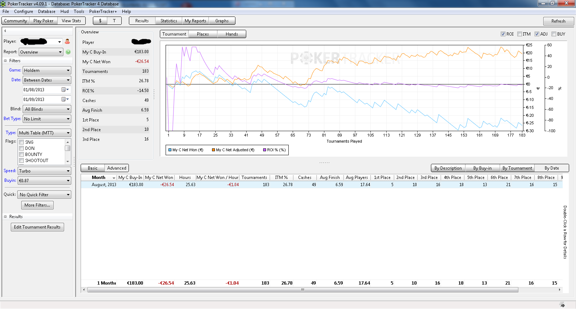Open the Database menu
576x309 pixels.
47,11
